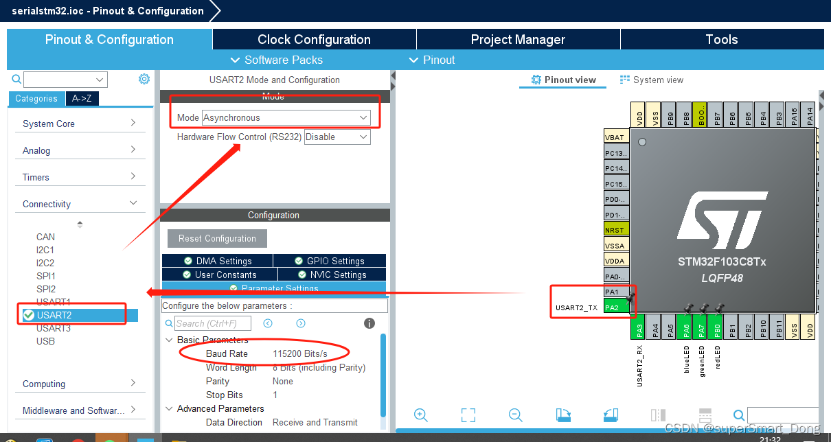Zoom out of the chip pinout view
The width and height of the screenshot is (831, 442).
(x=516, y=415)
